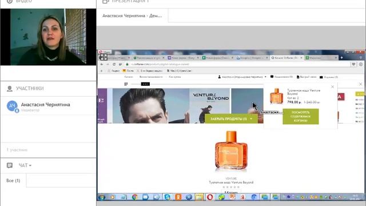Open Одноклассники icon in taskbar
Screen dimensions: 366x206
tap(178, 197)
